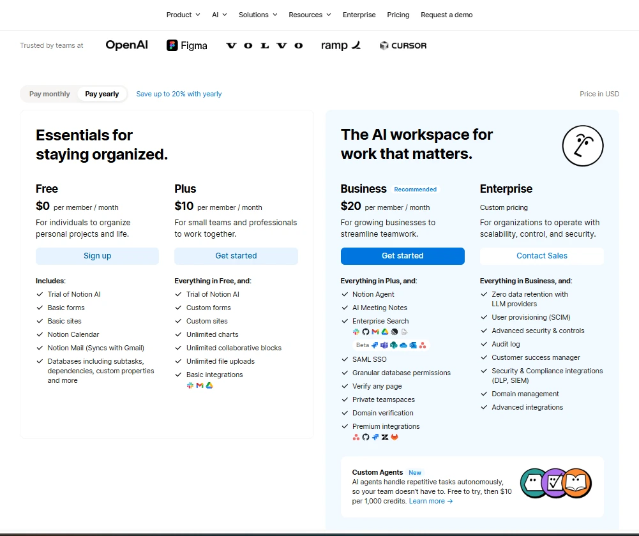Follow the Learn more link for Custom Agents
The height and width of the screenshot is (536, 639).
431,501
